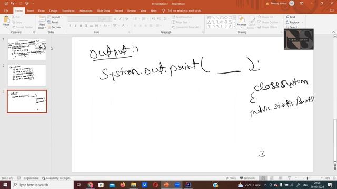
Task: Toggle Strikethrough formatting
Action: click(91, 26)
